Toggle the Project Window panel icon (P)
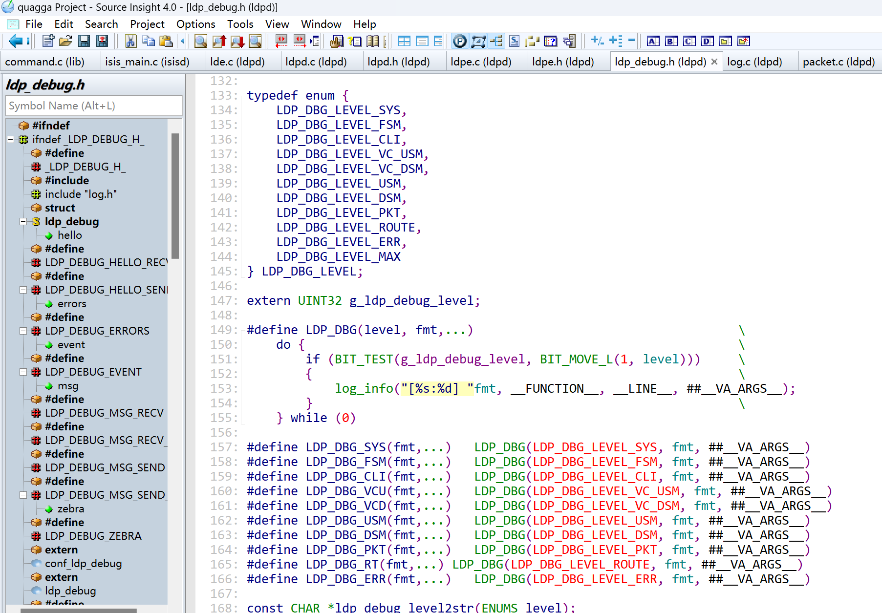882x613 pixels. pos(460,41)
